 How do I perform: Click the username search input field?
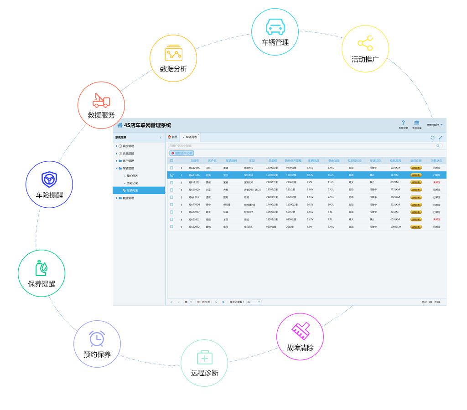[305, 146]
